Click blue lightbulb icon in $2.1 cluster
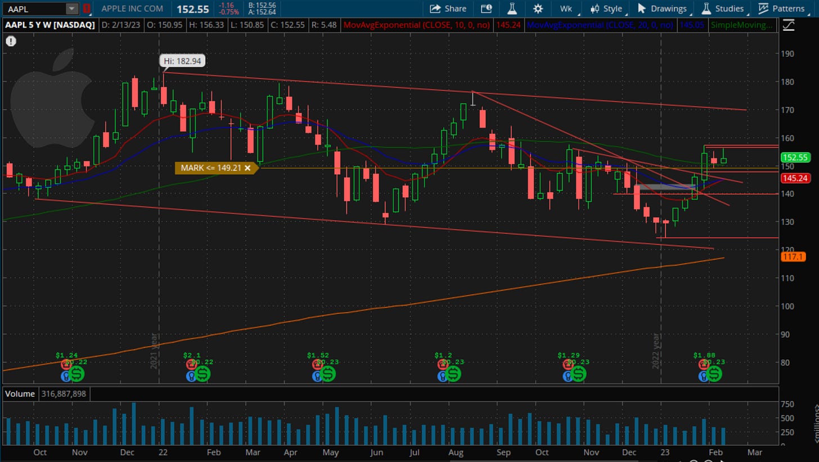The height and width of the screenshot is (462, 819). coord(191,377)
